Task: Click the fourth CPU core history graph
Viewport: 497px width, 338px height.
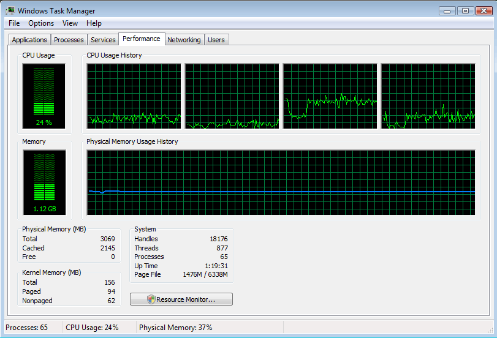Action: pos(428,96)
